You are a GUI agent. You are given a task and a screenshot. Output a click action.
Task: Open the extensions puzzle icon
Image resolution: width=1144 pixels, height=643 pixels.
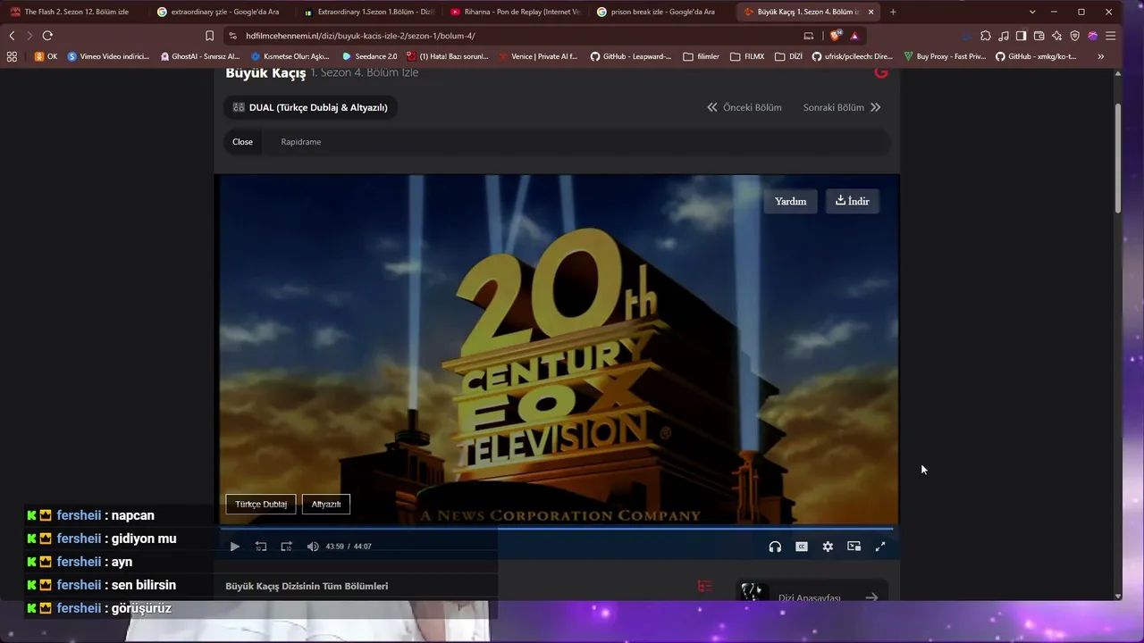click(x=986, y=36)
